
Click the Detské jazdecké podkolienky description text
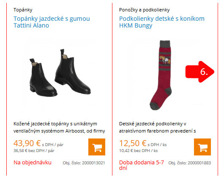coord(157,127)
